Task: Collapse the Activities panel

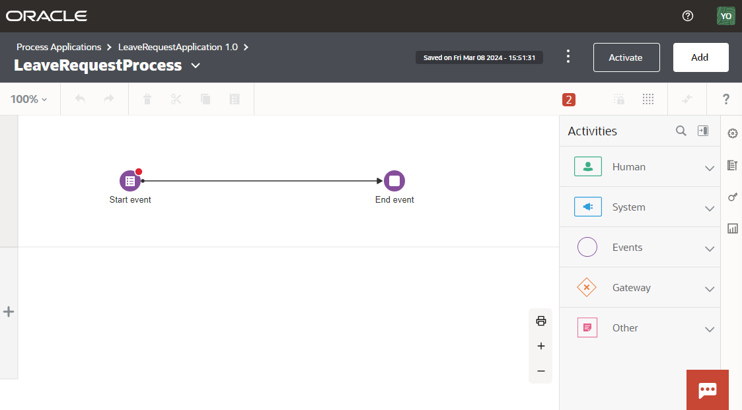Action: 703,131
